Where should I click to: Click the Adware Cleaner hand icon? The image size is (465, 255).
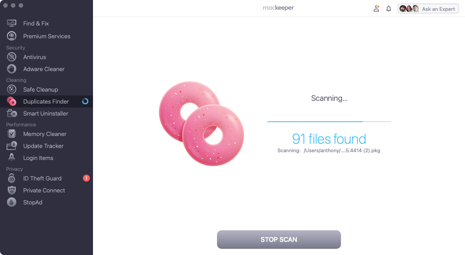[x=12, y=69]
